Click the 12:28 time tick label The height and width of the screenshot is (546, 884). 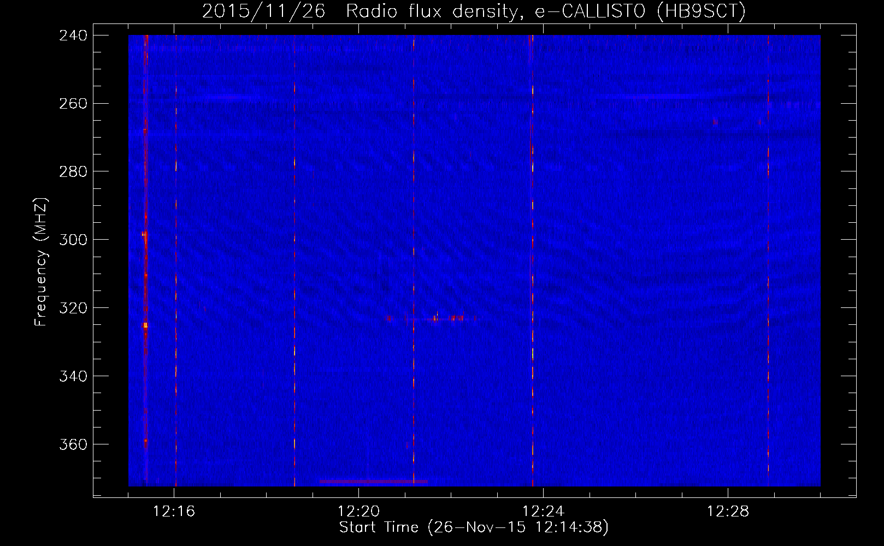point(728,512)
